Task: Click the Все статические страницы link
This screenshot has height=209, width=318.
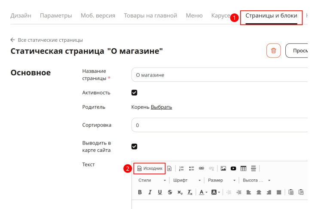Action: tap(50, 40)
